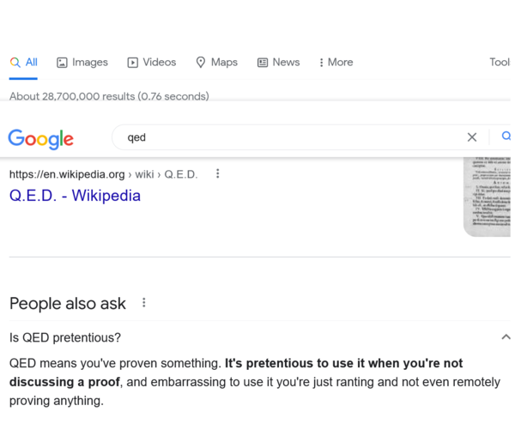Click the "About 28,700,000 results" text

109,96
